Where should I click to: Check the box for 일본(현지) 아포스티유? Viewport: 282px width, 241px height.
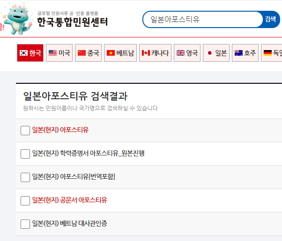pos(25,131)
